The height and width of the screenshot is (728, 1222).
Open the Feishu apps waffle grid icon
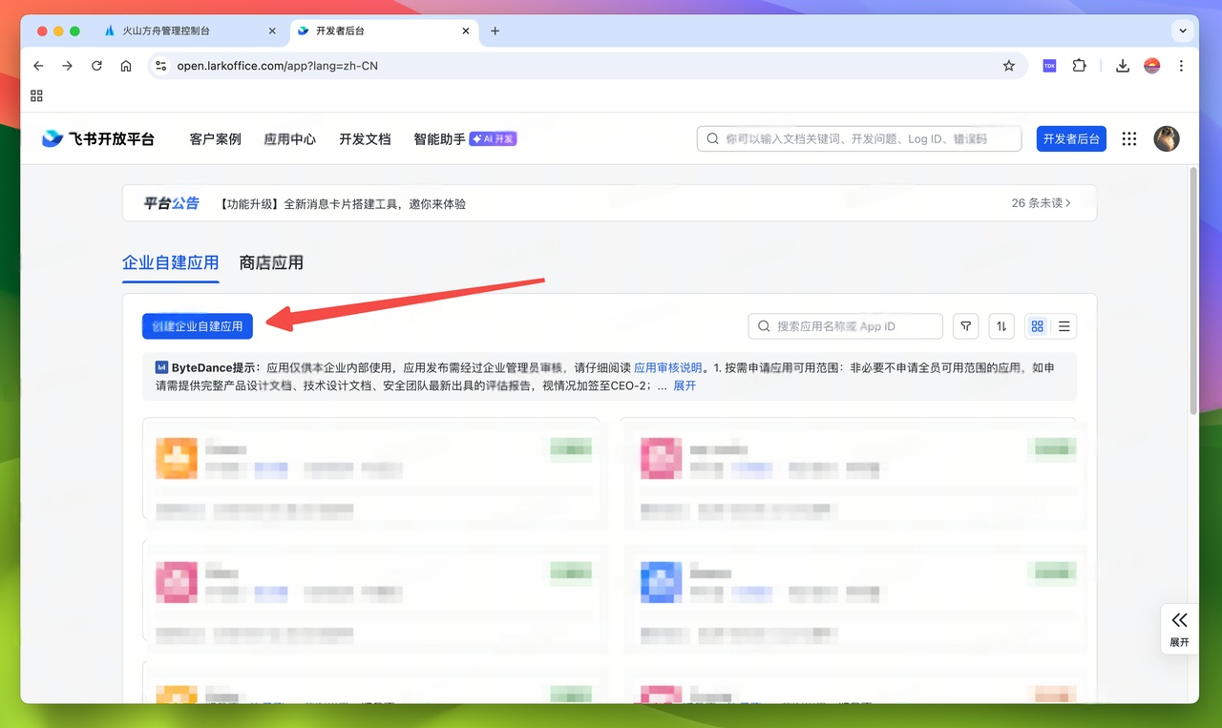point(1129,138)
